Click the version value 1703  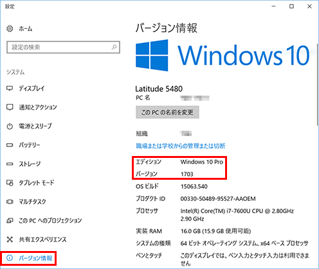[x=187, y=174]
